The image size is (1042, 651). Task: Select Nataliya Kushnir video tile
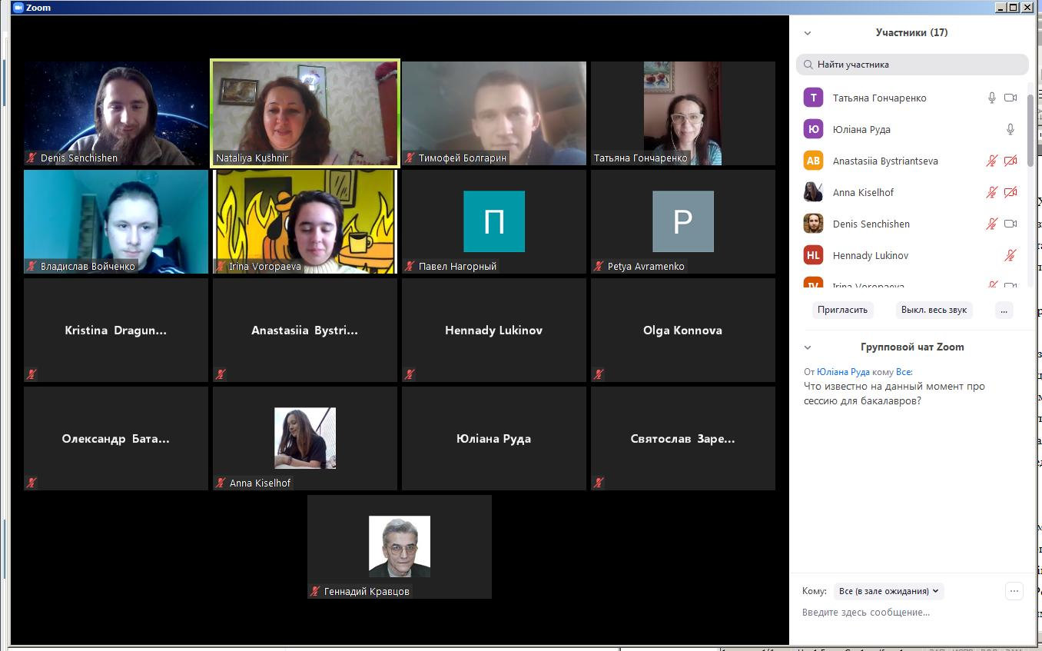tap(305, 114)
